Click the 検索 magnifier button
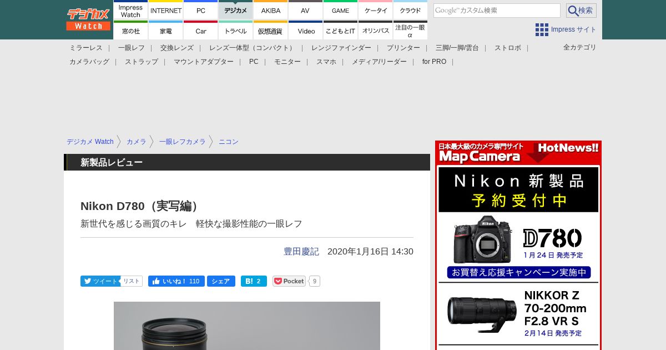The height and width of the screenshot is (350, 666). (x=581, y=11)
